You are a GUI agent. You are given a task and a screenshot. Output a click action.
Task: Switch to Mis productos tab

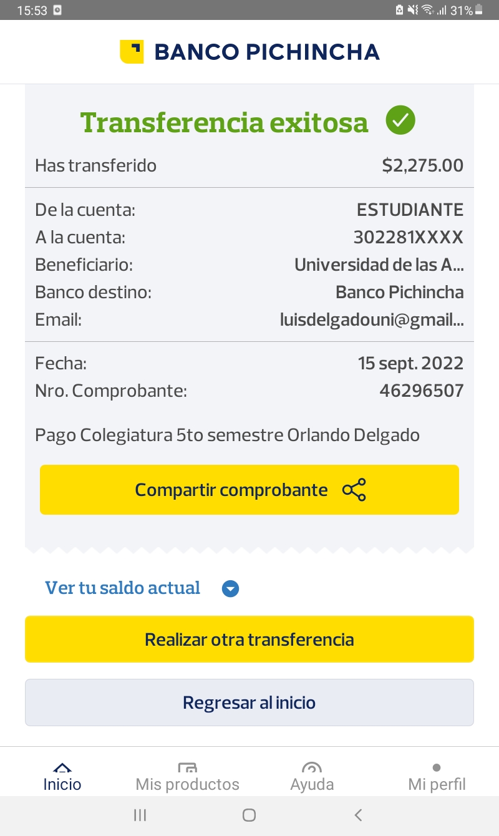click(187, 777)
